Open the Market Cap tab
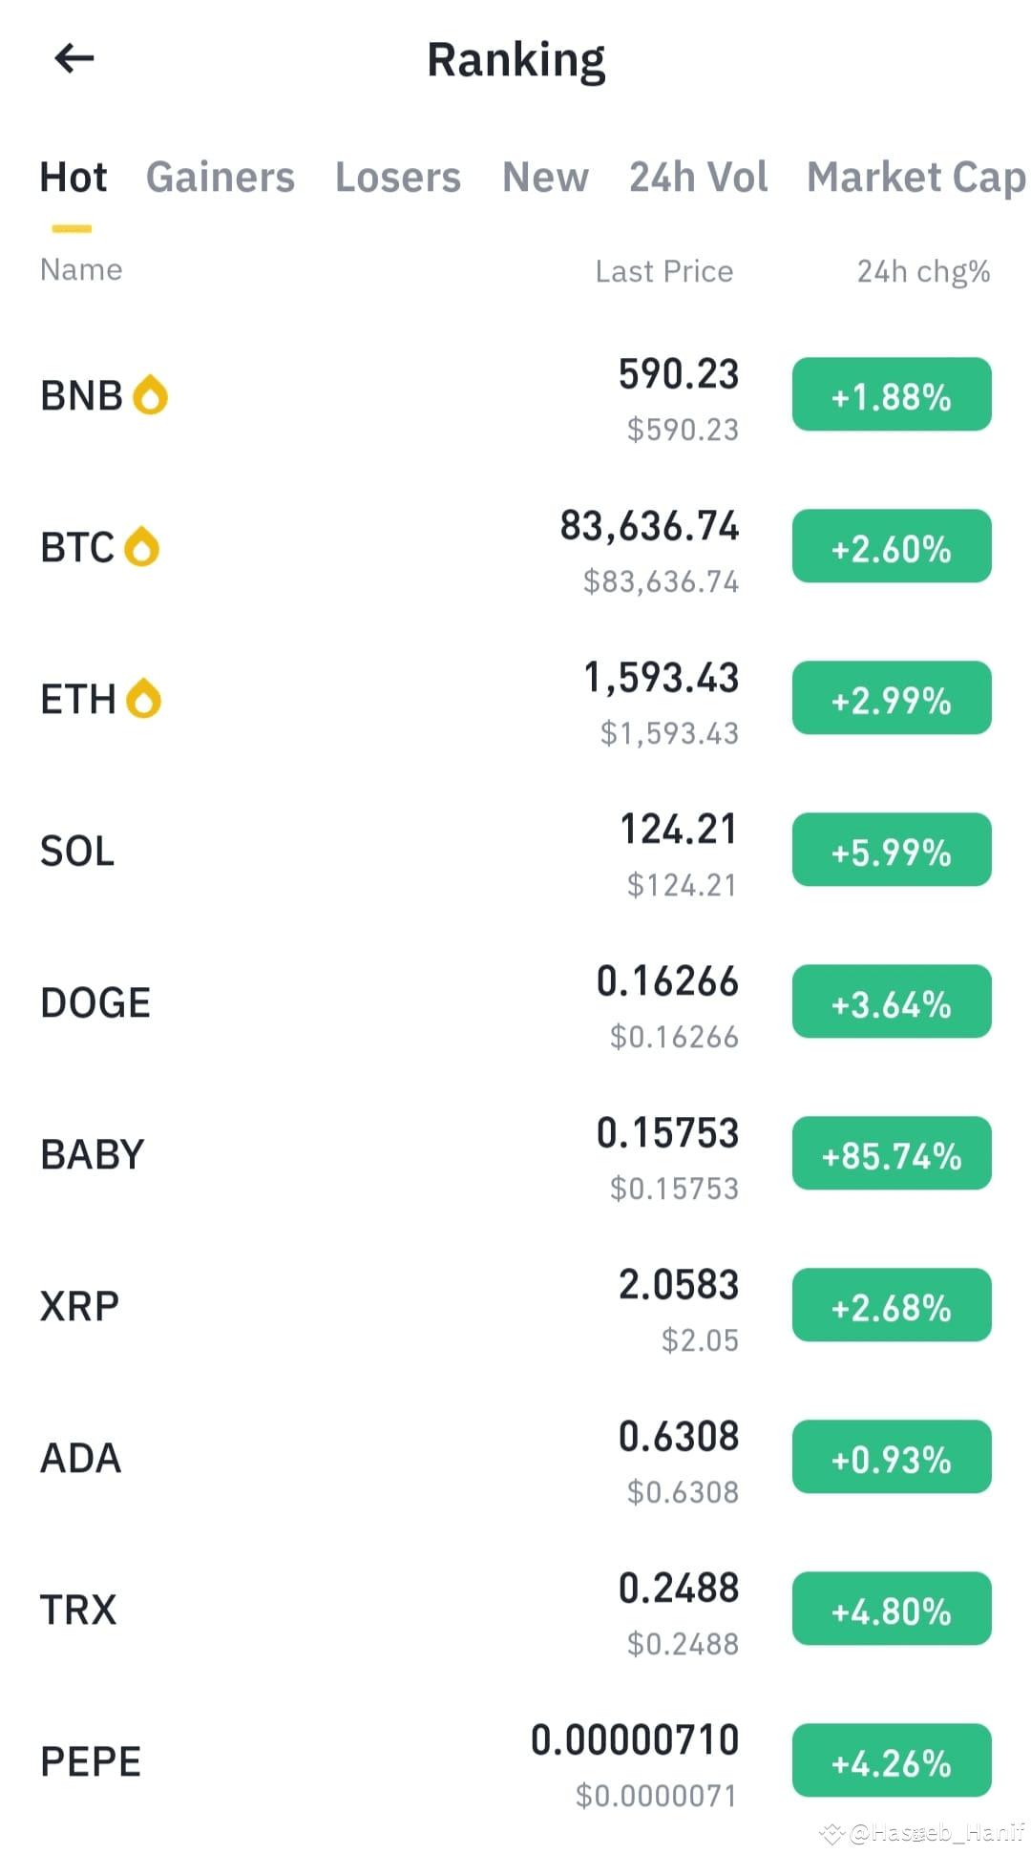This screenshot has height=1854, width=1031. click(x=916, y=178)
